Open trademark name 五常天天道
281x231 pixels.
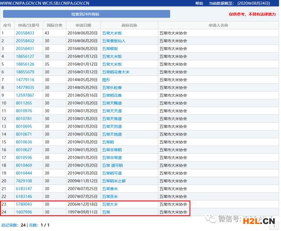coord(112,111)
